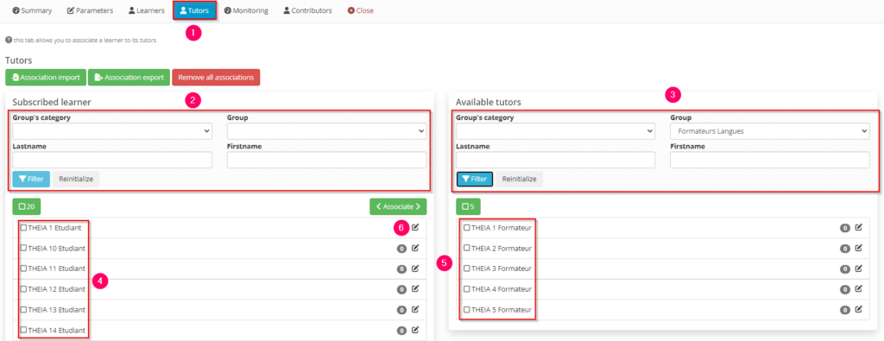Click Filter under Subscribed learner
Image resolution: width=884 pixels, height=341 pixels.
click(x=32, y=180)
